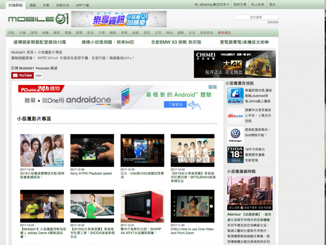Screen dimensions: 326x245
Task: Open the 機車 category
Action: point(113,33)
